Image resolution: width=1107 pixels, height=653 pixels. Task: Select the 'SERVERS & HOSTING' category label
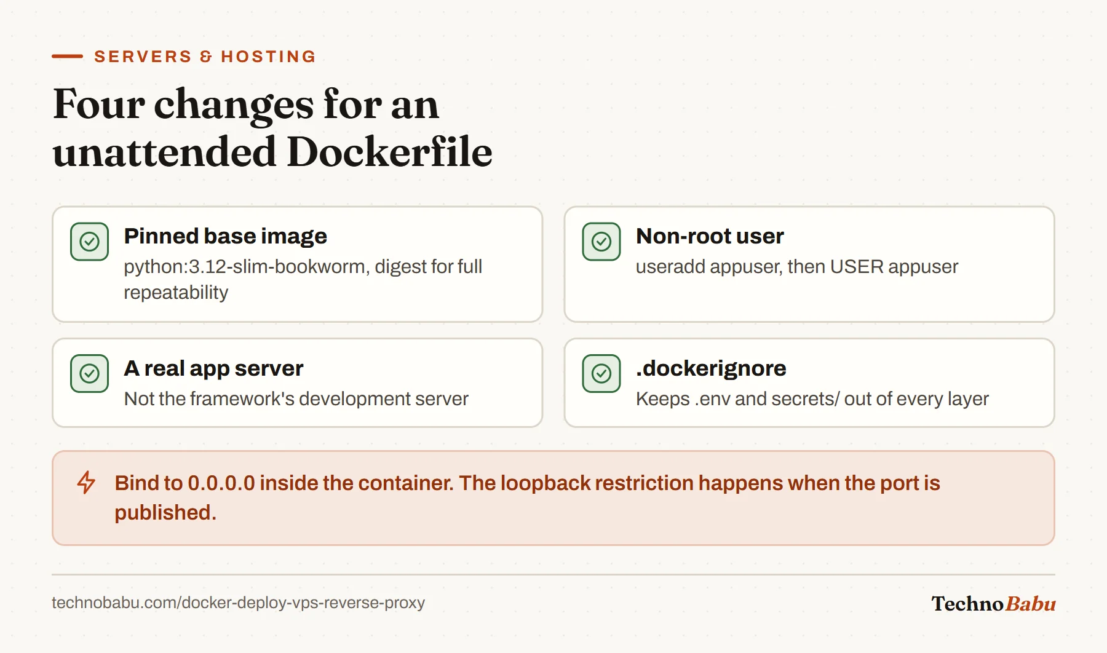pyautogui.click(x=205, y=57)
